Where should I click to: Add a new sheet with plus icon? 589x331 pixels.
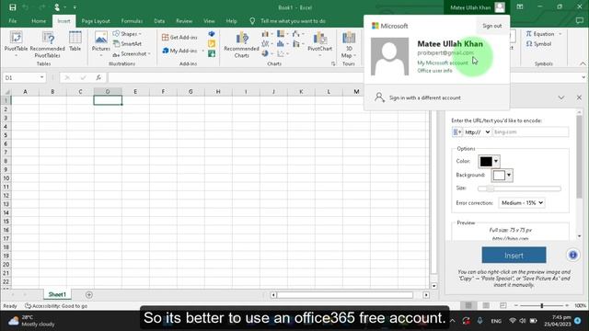(89, 294)
